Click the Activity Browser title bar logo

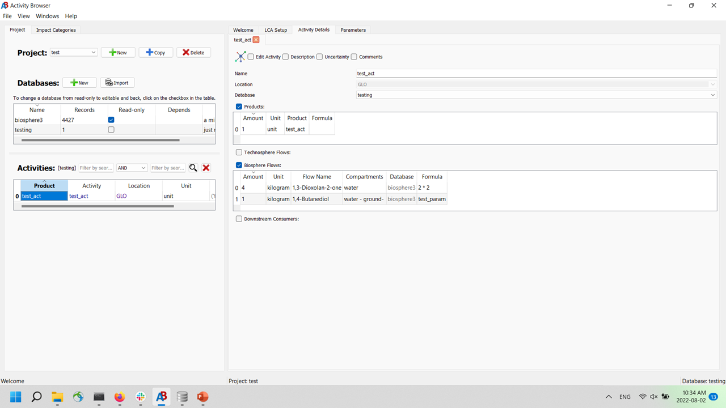click(5, 5)
